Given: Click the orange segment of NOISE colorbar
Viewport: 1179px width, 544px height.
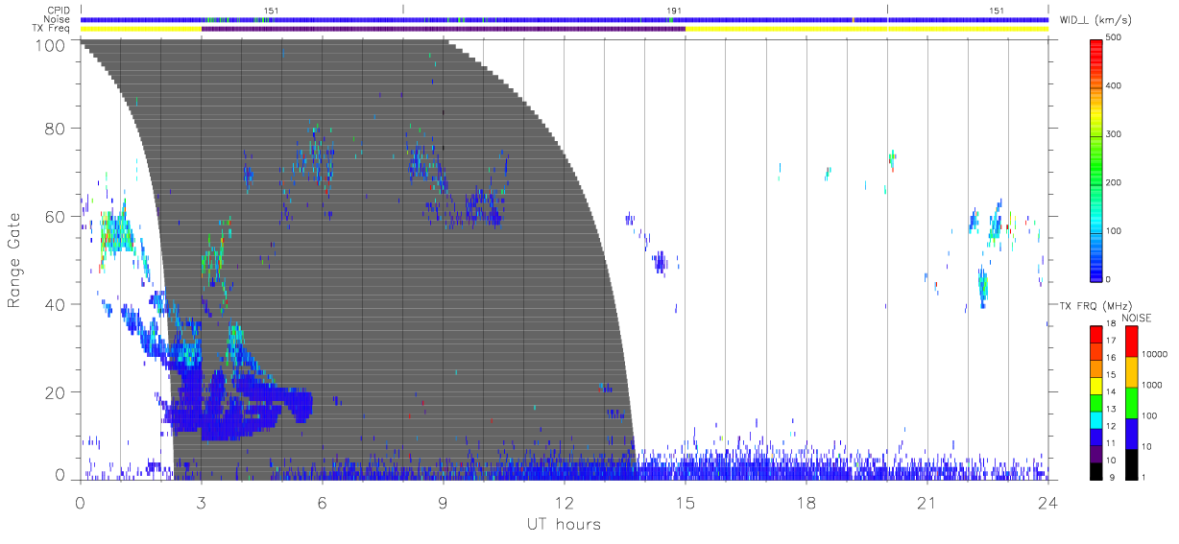Looking at the screenshot, I should click(1130, 371).
